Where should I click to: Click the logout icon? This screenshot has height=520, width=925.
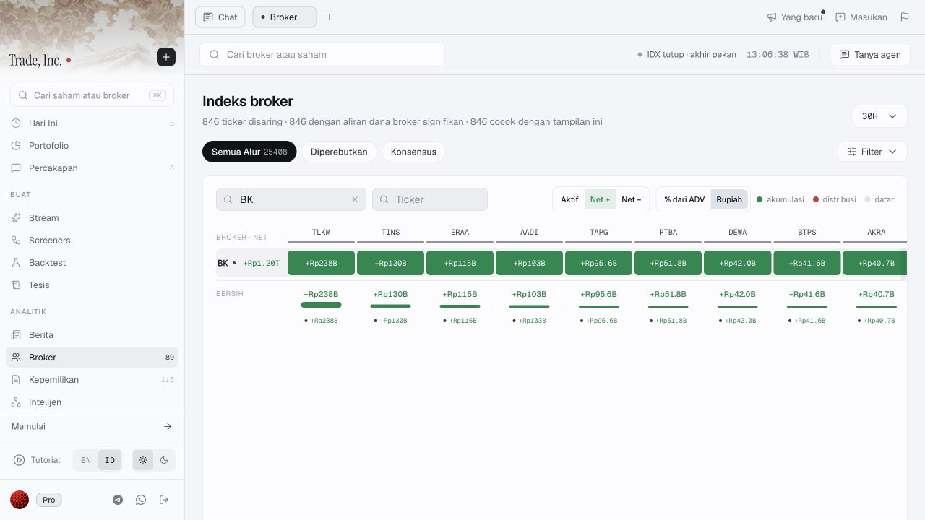[164, 500]
